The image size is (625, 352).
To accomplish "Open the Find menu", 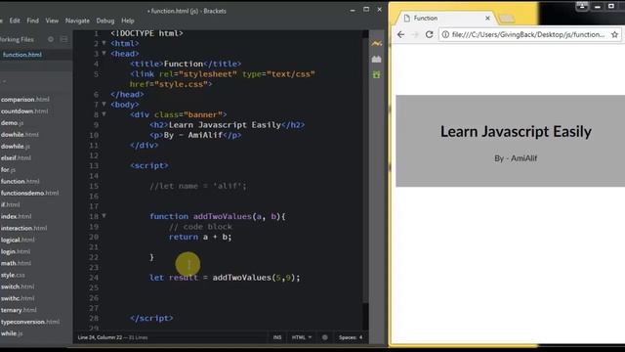I will pyautogui.click(x=32, y=21).
